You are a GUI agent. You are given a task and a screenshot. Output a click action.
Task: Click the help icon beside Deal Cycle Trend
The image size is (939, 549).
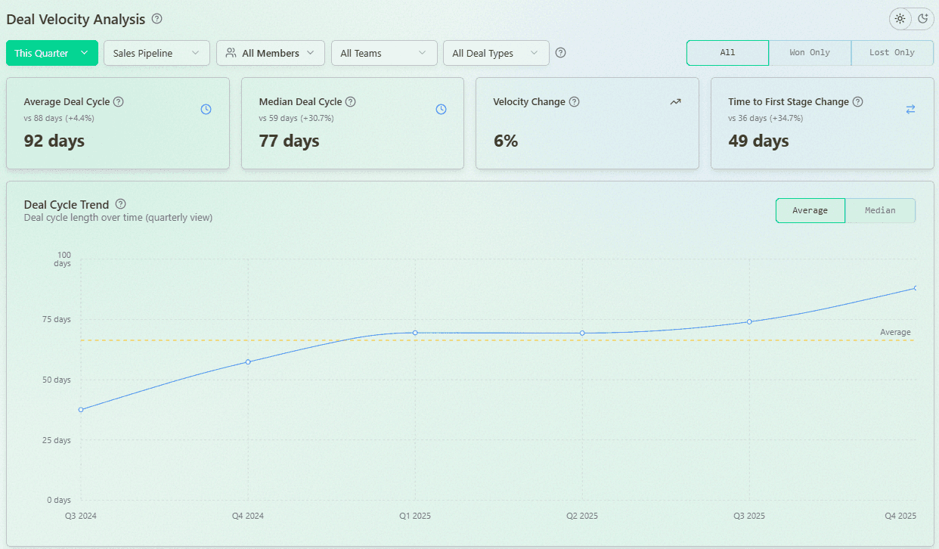(x=120, y=203)
